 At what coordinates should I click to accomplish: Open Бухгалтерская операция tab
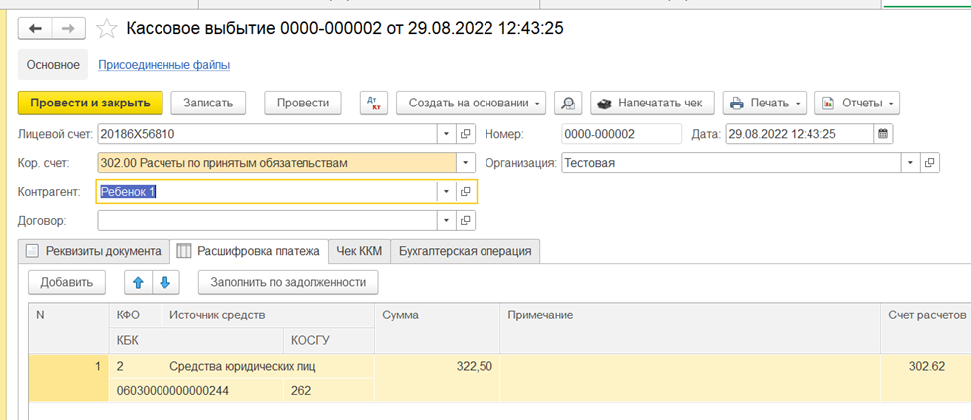pos(466,251)
